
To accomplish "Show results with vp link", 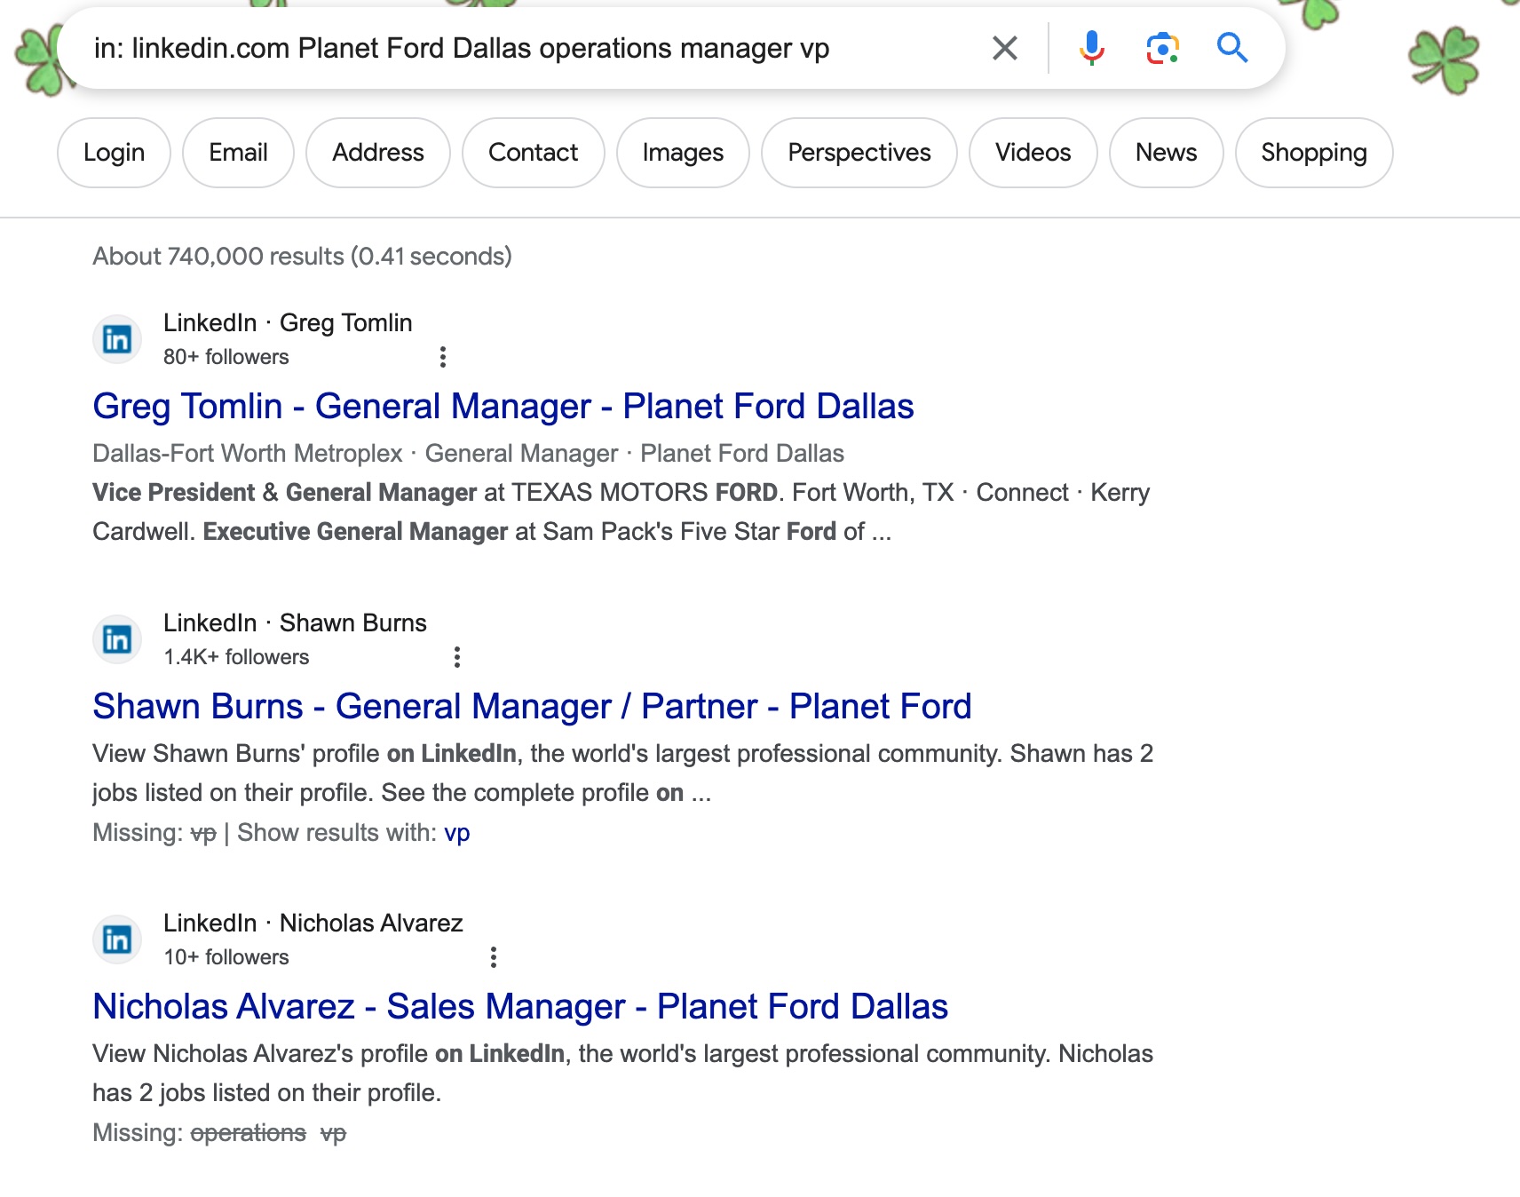I will click(456, 833).
